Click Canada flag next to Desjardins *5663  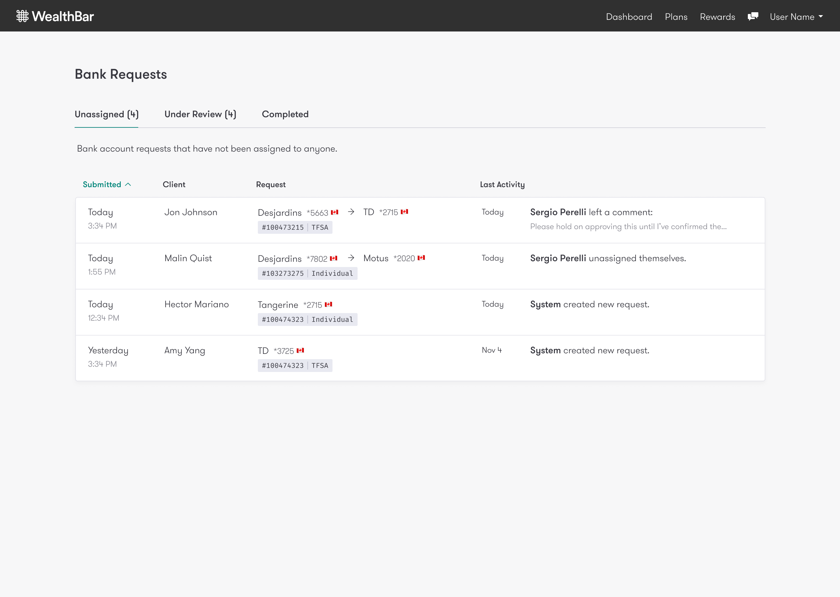pyautogui.click(x=334, y=212)
